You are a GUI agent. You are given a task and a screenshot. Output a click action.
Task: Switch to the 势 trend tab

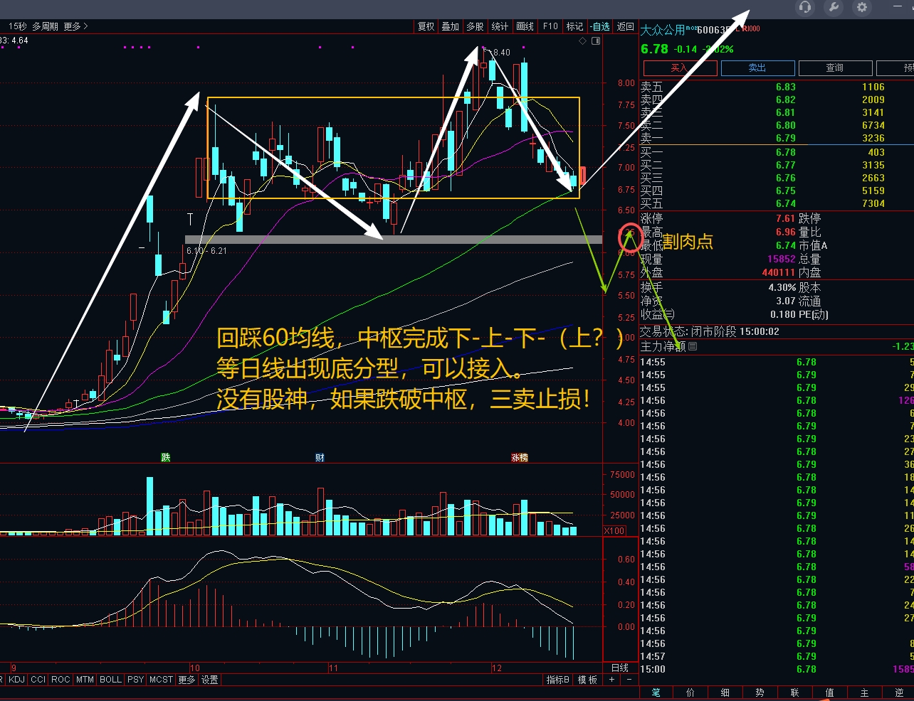760,692
